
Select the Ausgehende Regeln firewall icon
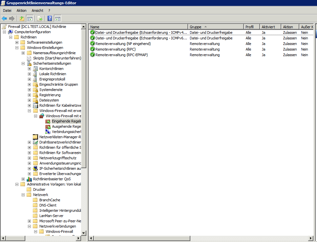tap(48, 126)
